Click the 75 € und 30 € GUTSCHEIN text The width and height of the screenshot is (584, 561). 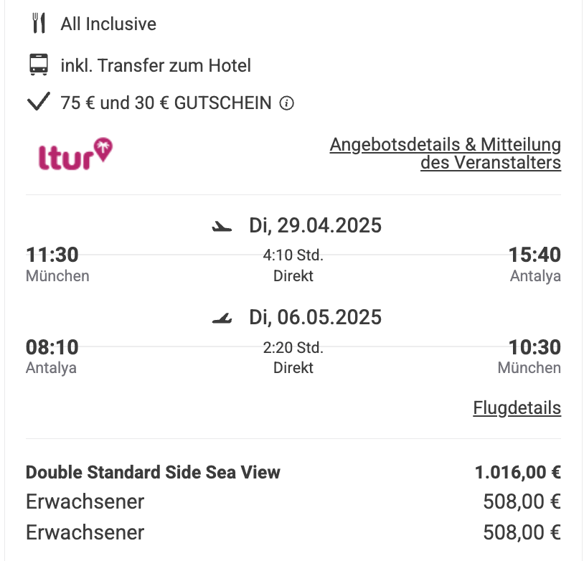[166, 103]
